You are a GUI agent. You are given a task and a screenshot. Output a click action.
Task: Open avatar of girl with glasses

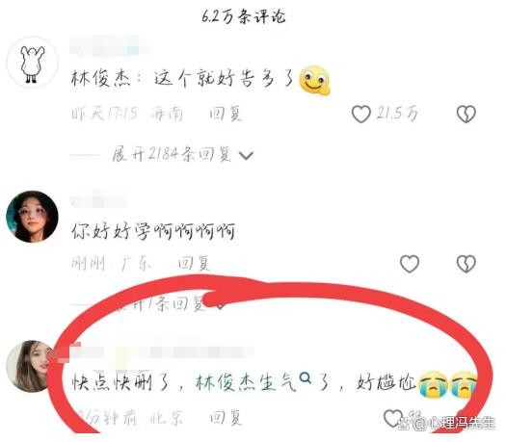[x=32, y=217]
